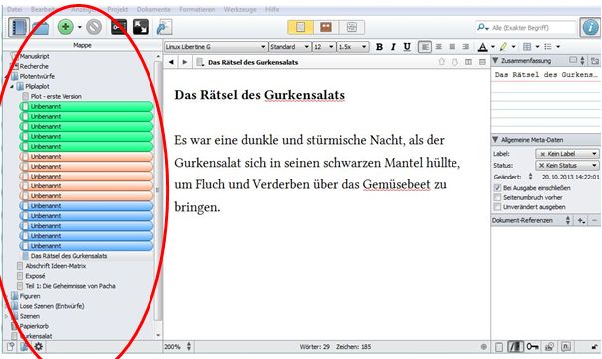Align text left
Viewport: 602px width, 359px height.
(x=425, y=47)
